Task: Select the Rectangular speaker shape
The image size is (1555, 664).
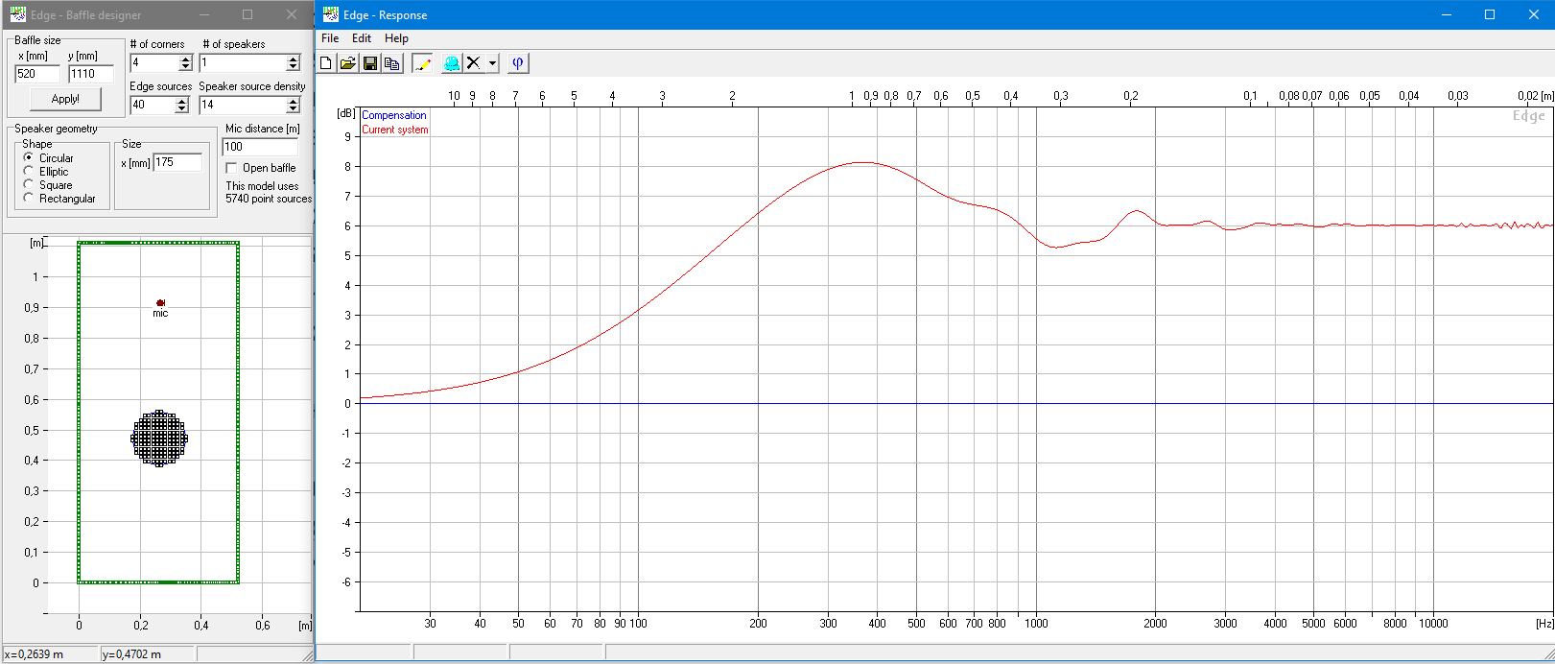Action: [x=29, y=198]
